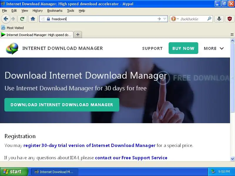
Task: Click the vertical scrollbar thumb
Action: 232,77
